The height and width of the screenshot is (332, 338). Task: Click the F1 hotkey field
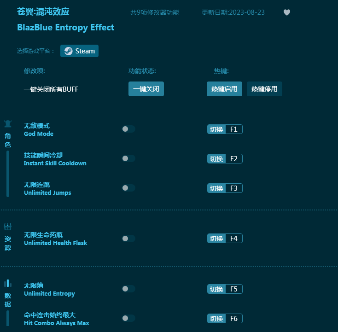pos(234,129)
